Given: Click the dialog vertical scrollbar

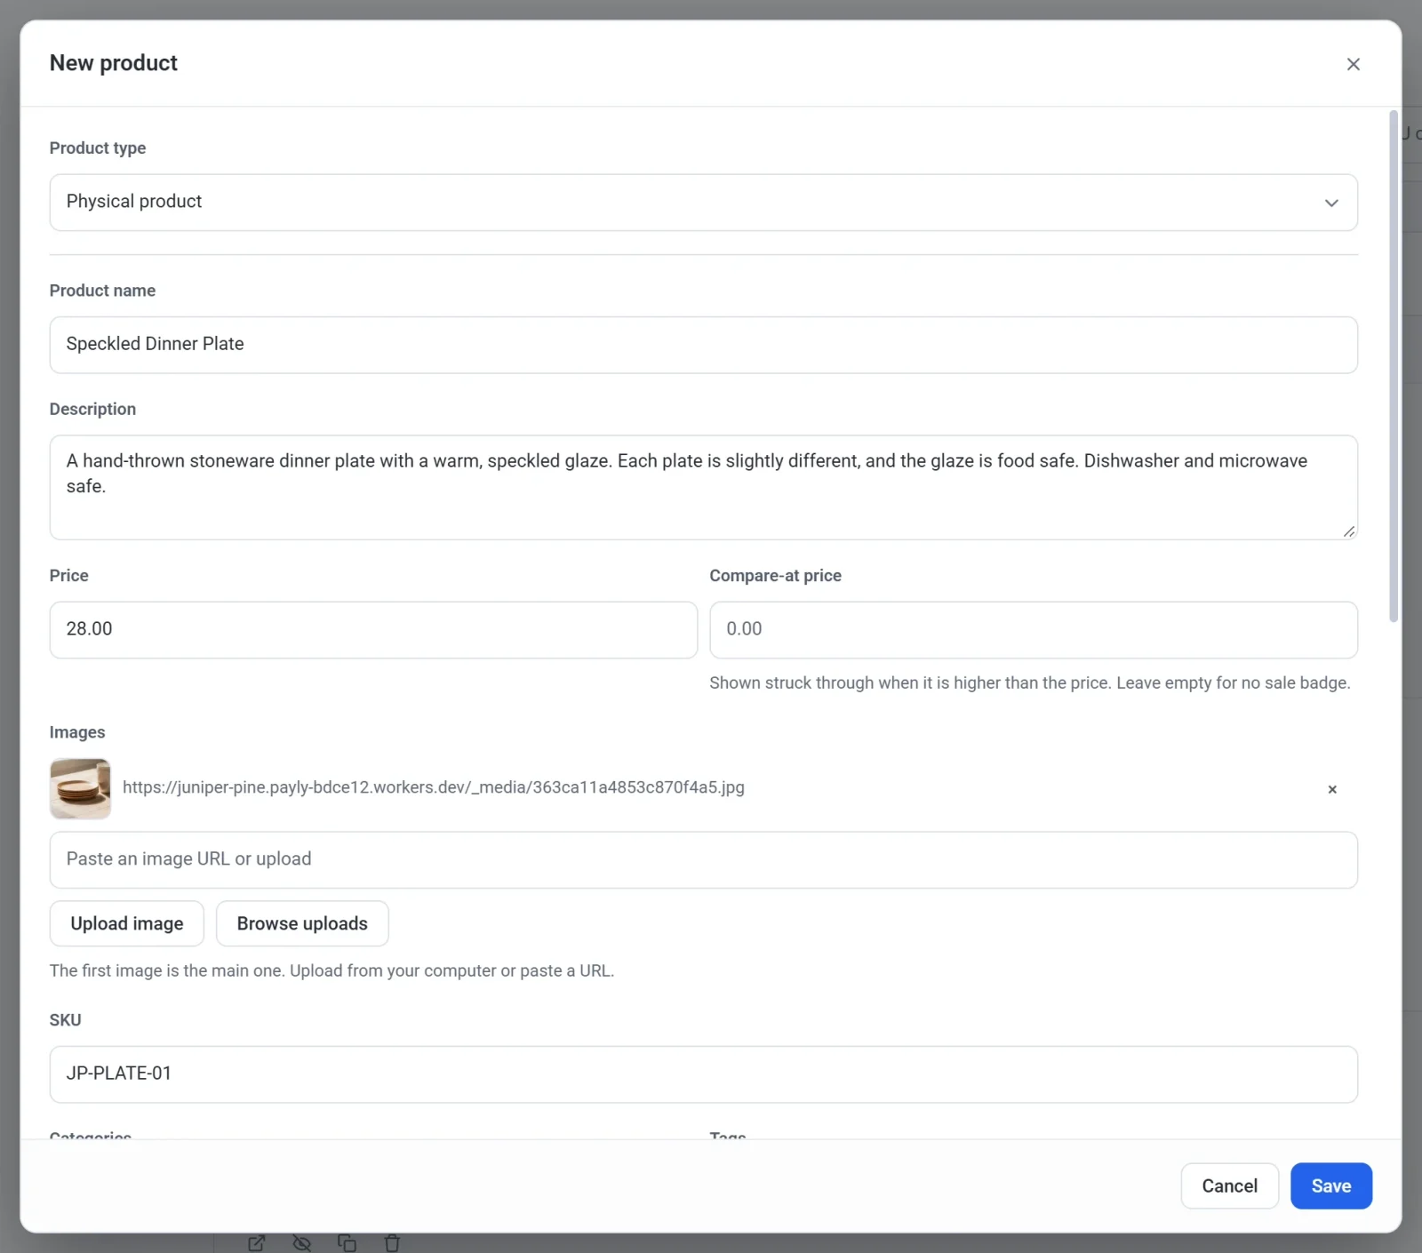Looking at the screenshot, I should [1394, 366].
